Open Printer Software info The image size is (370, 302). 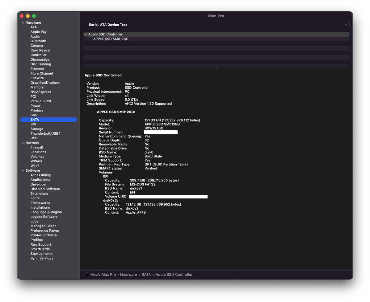(44, 235)
